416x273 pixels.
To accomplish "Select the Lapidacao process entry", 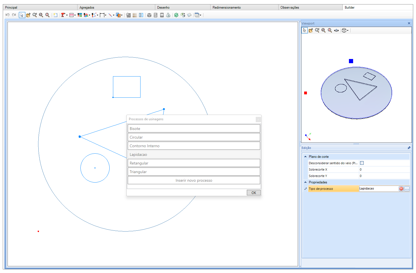I will pyautogui.click(x=194, y=154).
